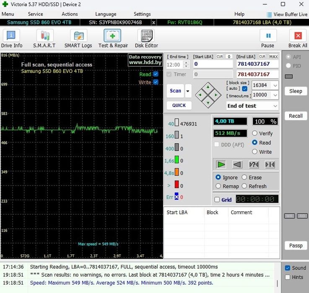Enable the Grid checkbox
This screenshot has width=309, height=293.
pyautogui.click(x=217, y=200)
